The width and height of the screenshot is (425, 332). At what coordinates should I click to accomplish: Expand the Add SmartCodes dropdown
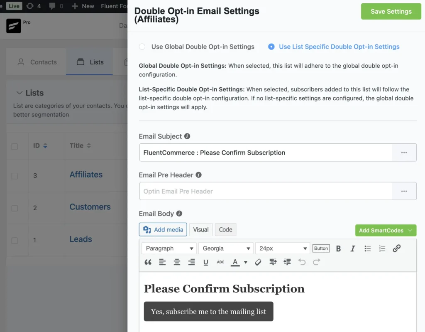click(x=386, y=231)
